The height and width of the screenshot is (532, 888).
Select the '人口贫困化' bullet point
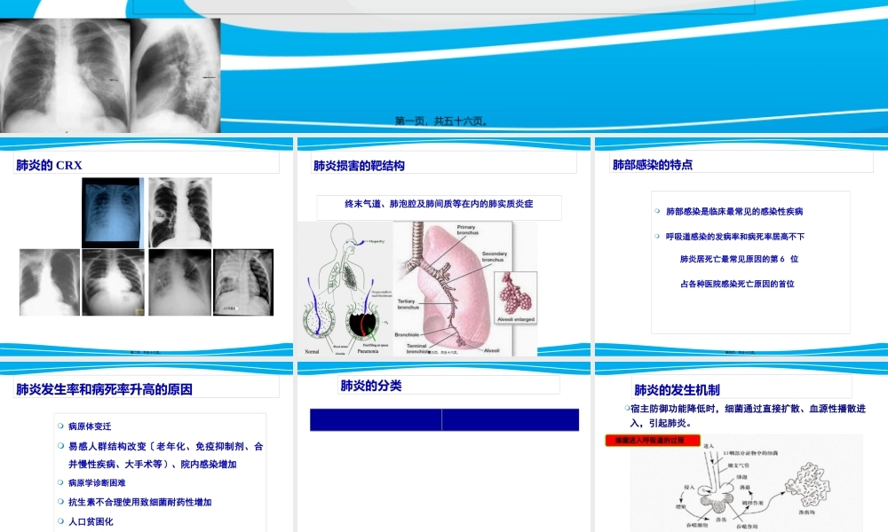pyautogui.click(x=91, y=521)
